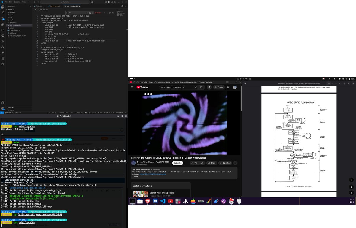Toggle Match Case in find widget
This screenshot has width=356, height=228.
pos(87,13)
